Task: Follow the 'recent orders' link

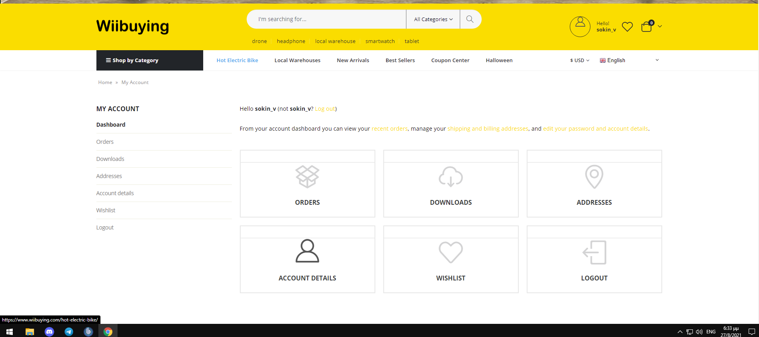Action: coord(390,129)
